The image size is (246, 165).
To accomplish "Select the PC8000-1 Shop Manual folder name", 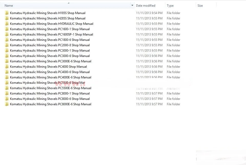I will point(50,93).
